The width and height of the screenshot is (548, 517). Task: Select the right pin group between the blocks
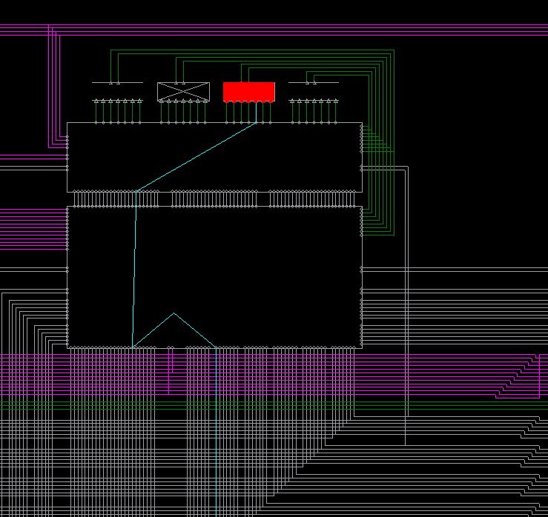(x=312, y=199)
